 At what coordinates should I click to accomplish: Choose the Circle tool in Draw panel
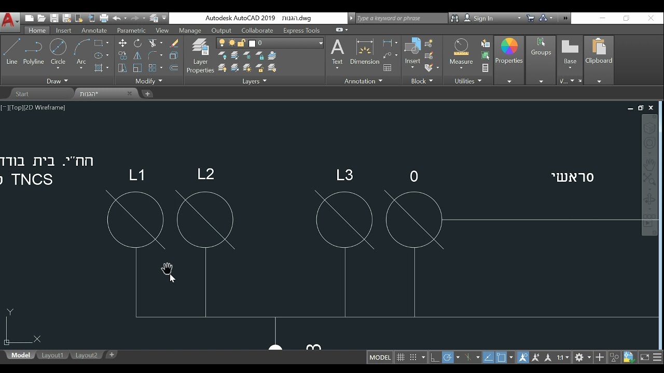click(58, 52)
